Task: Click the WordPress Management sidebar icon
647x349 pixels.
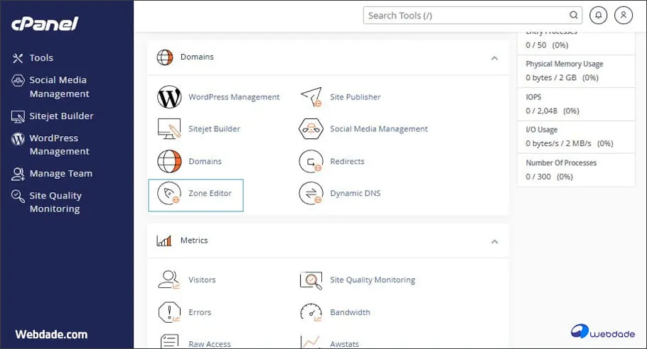Action: (18, 139)
